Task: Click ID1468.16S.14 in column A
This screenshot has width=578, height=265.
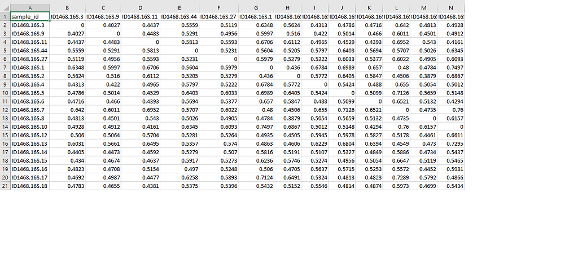Action: pyautogui.click(x=30, y=152)
